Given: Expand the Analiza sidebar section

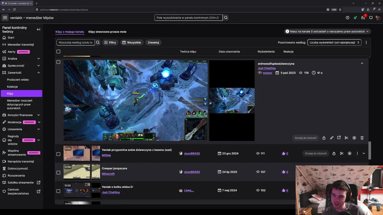Looking at the screenshot, I should click(x=39, y=59).
